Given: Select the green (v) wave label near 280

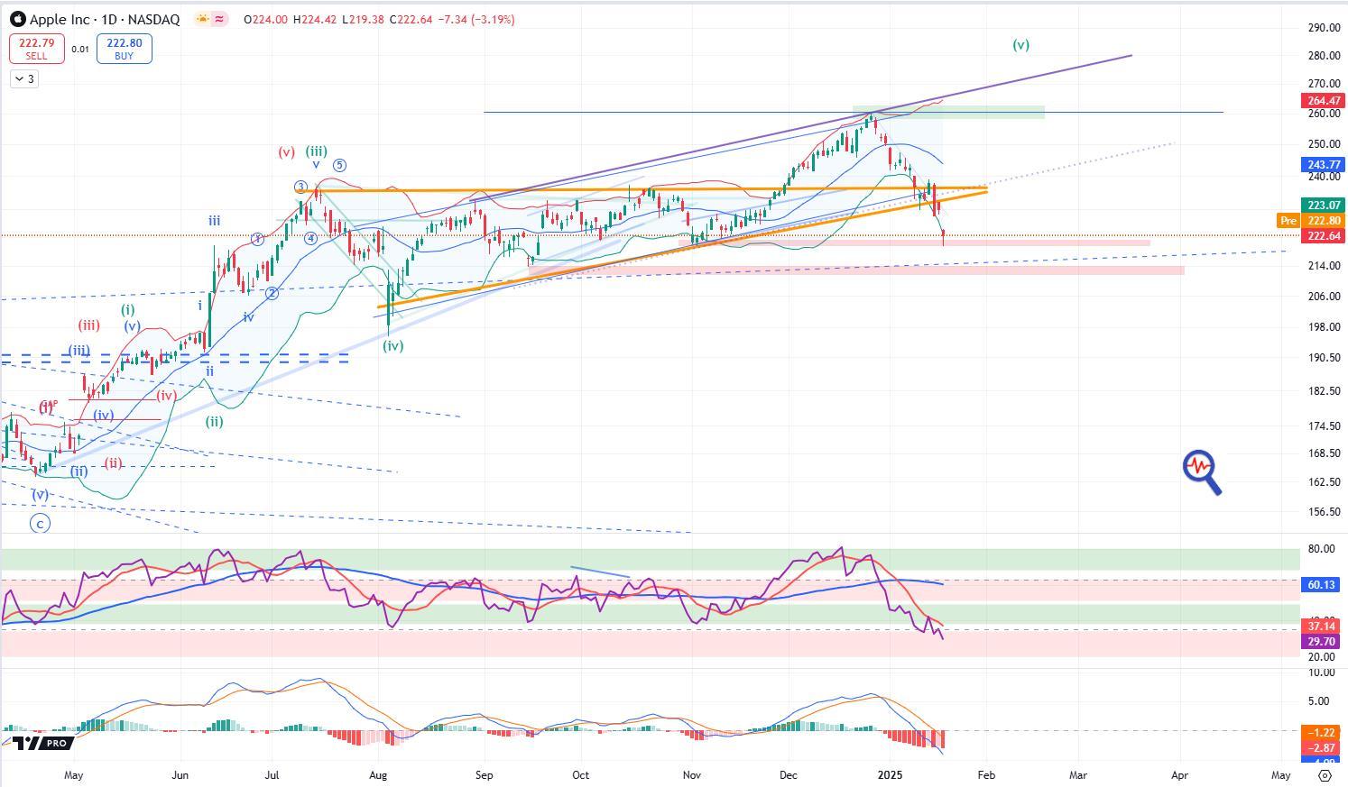Looking at the screenshot, I should pyautogui.click(x=1020, y=44).
